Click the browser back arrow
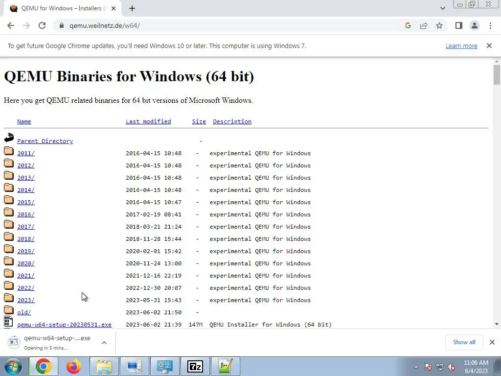501x376 pixels. (x=11, y=25)
